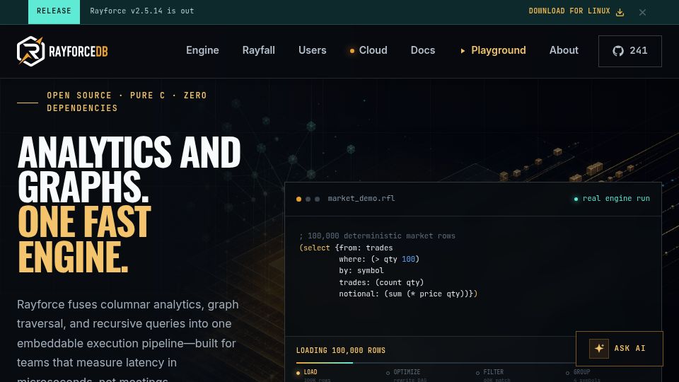Click the RAYFORCEDB wordmark
Screen dimensions: 679x382
pyautogui.click(x=79, y=52)
